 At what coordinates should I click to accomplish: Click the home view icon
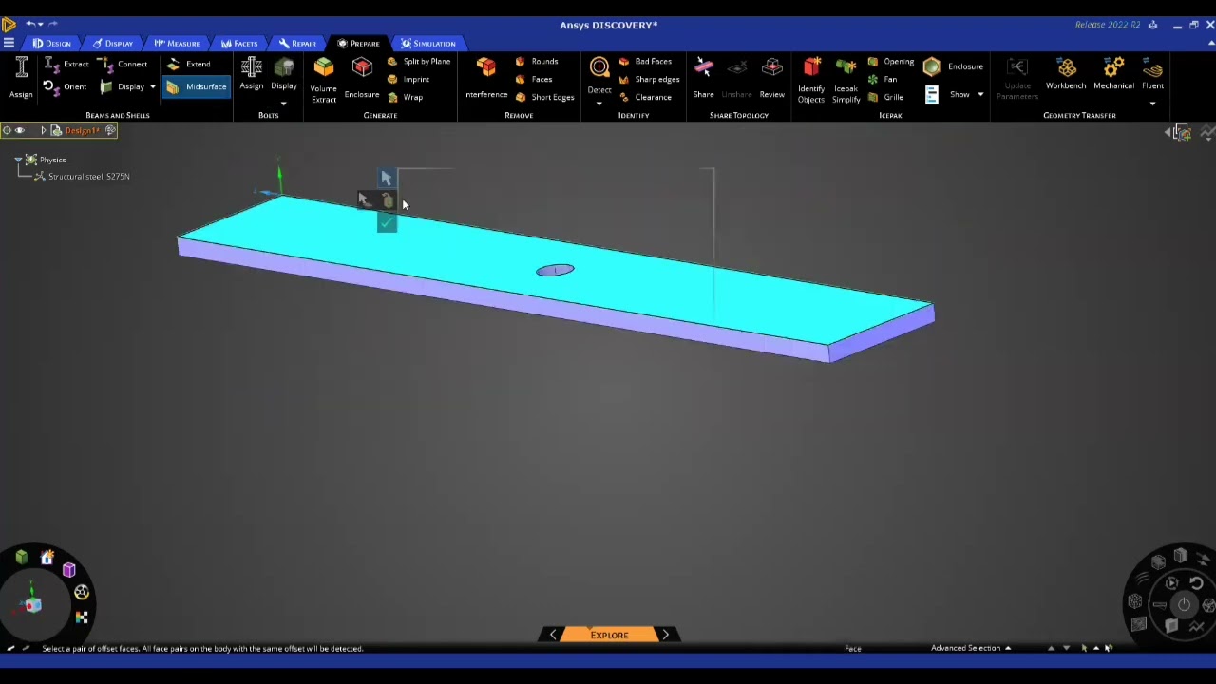tap(47, 558)
